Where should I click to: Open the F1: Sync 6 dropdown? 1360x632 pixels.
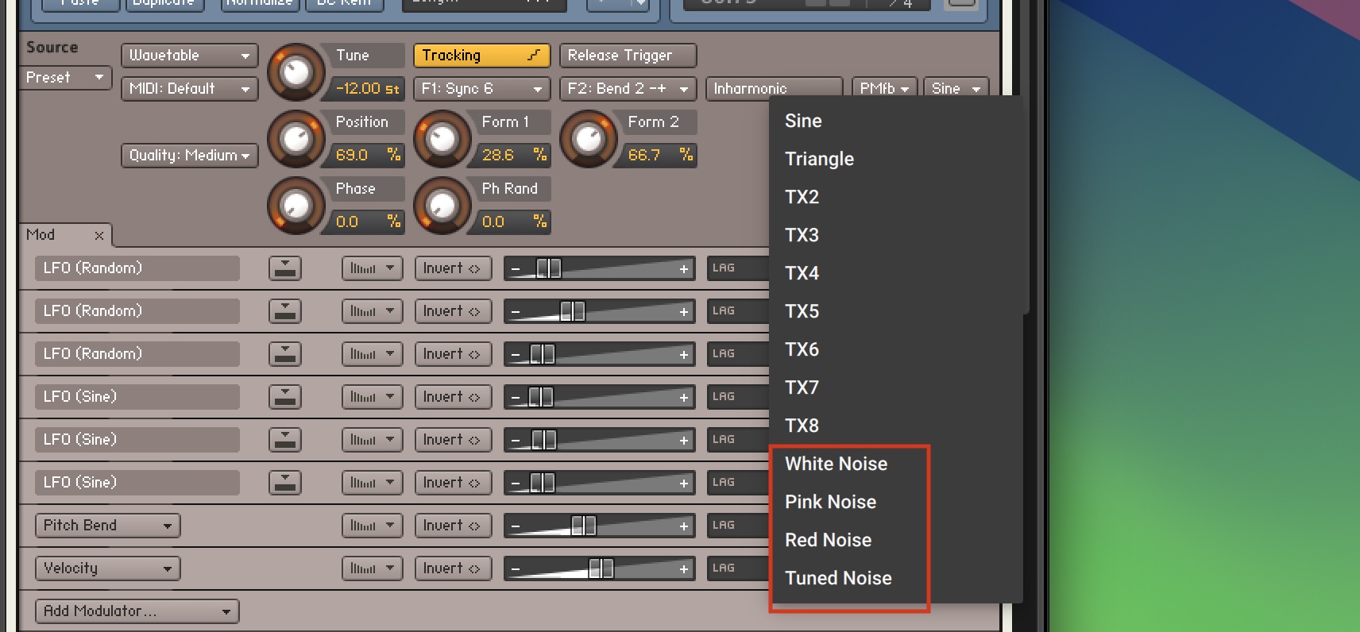(x=481, y=89)
